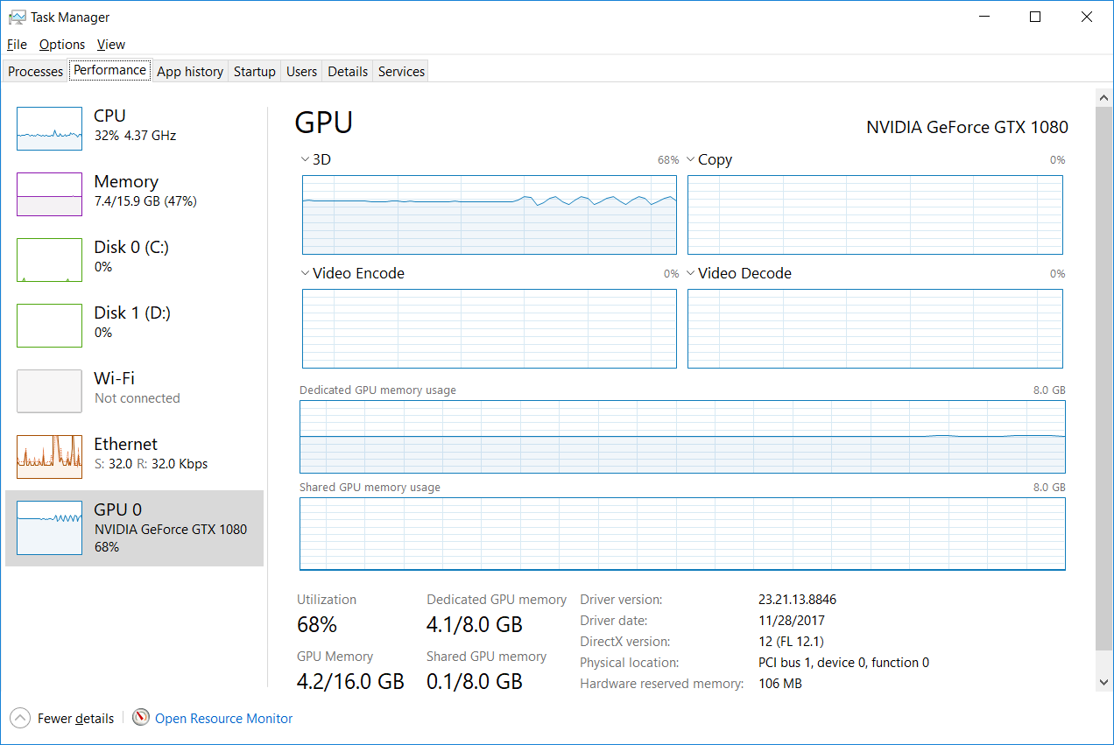Open the Video Encode engine dropdown
The image size is (1114, 745).
305,273
